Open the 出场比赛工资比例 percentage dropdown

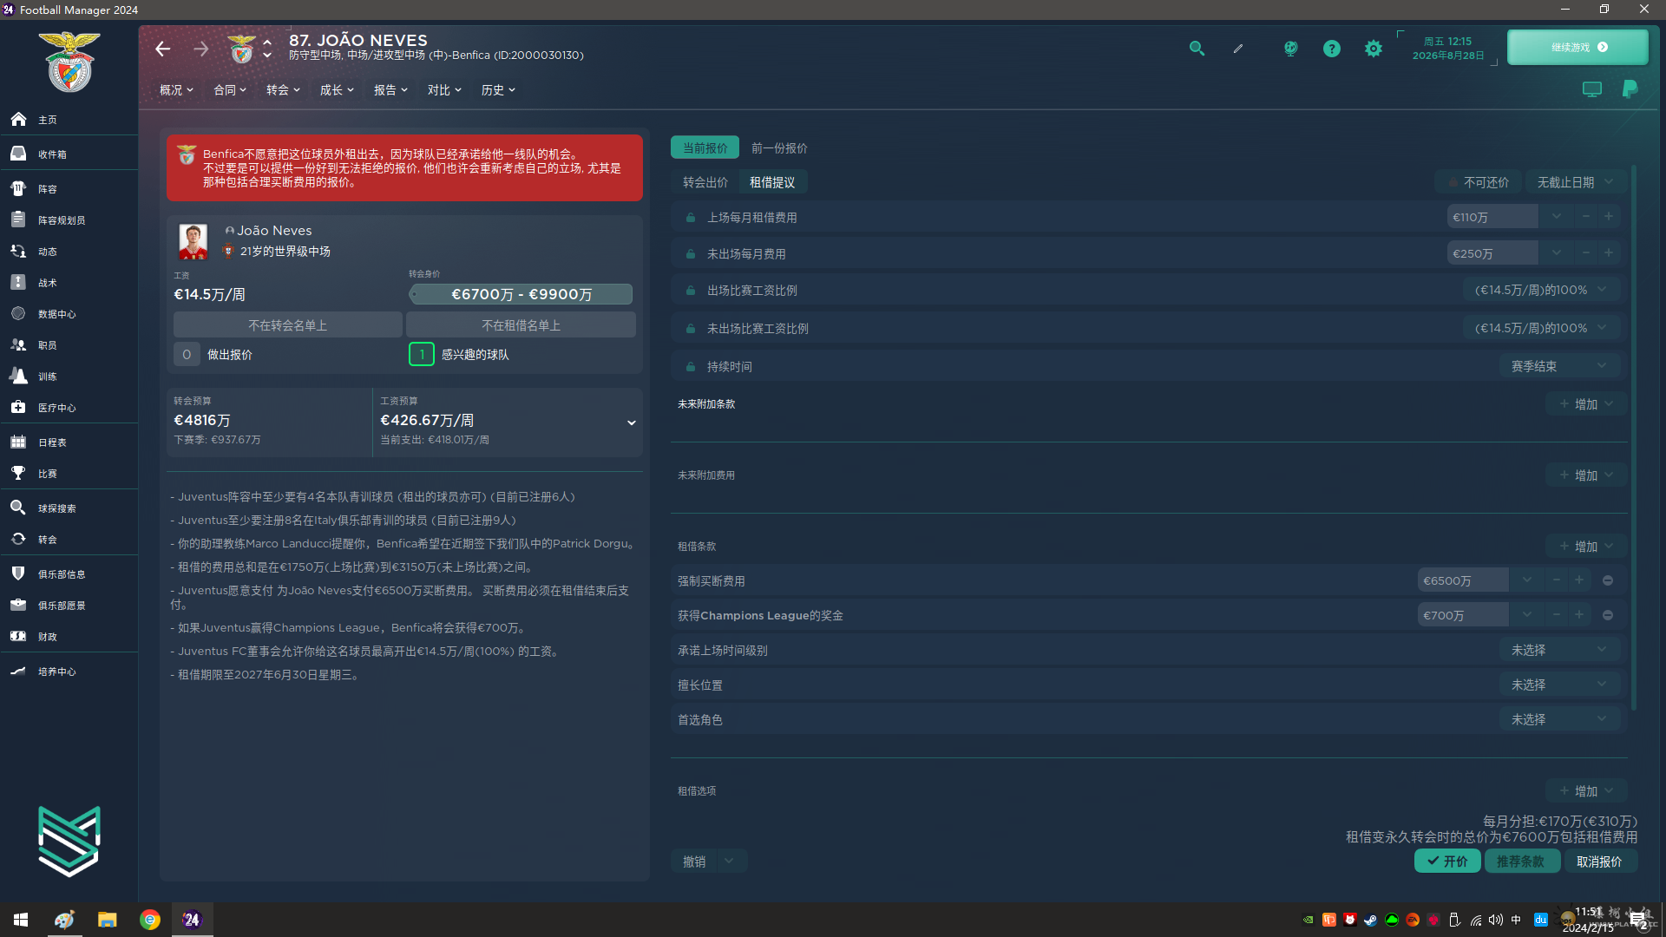(1541, 290)
